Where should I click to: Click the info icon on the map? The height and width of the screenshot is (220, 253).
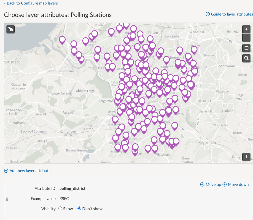coord(246,157)
